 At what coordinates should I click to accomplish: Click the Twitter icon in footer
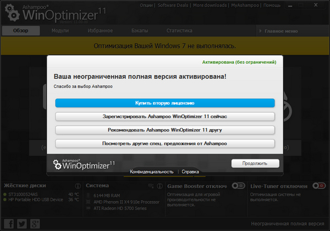click(x=22, y=223)
